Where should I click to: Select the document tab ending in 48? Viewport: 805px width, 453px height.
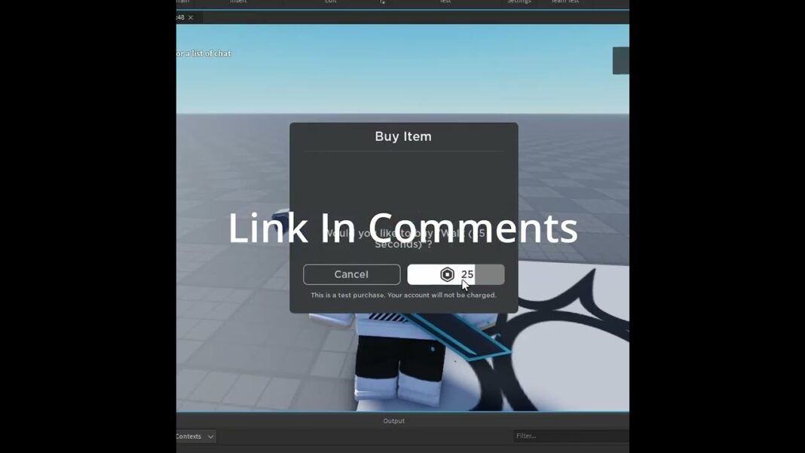(x=181, y=17)
